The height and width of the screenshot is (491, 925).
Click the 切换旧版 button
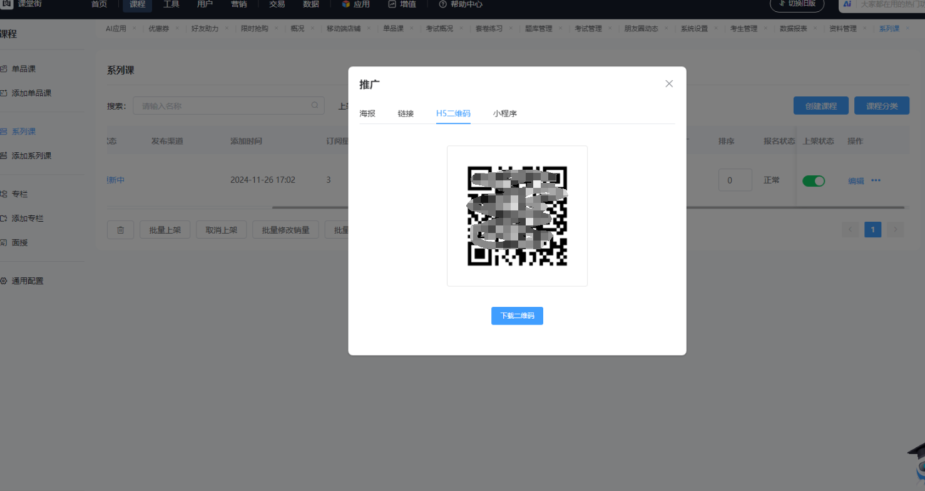[x=797, y=4]
